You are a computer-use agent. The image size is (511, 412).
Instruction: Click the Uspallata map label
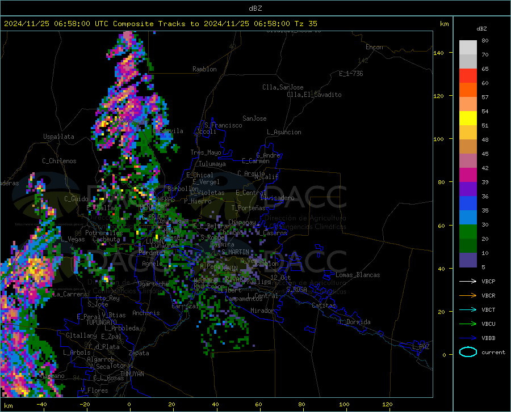click(58, 137)
